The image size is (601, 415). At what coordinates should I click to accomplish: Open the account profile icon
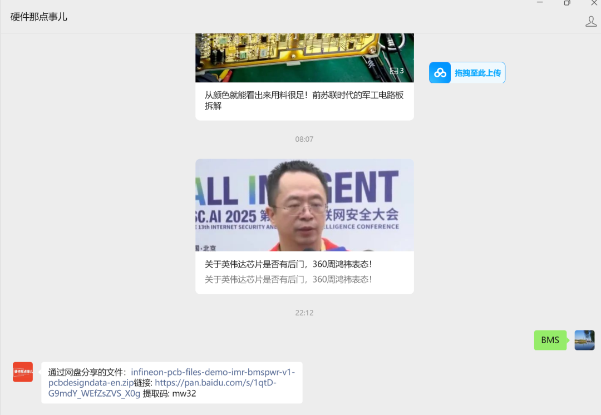[590, 22]
